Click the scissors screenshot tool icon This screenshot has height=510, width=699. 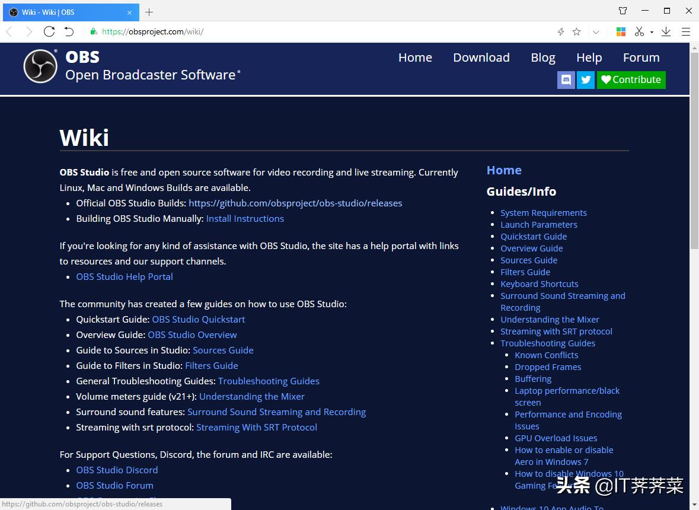(x=639, y=32)
